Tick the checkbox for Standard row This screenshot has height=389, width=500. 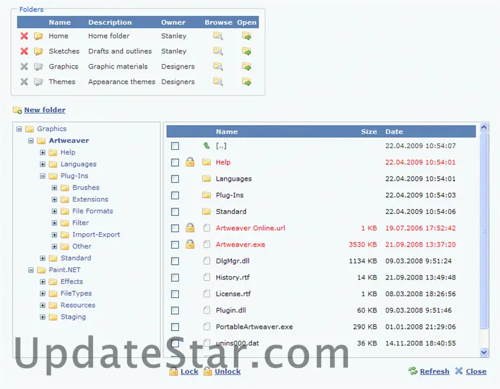click(175, 211)
